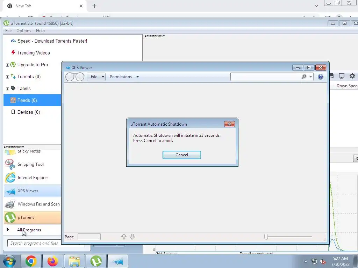358x268 pixels.
Task: Click the Windows Start orb
Action: [9, 261]
